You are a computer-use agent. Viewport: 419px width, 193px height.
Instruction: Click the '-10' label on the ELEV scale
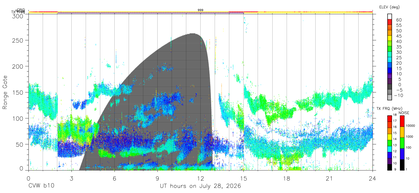click(398, 95)
